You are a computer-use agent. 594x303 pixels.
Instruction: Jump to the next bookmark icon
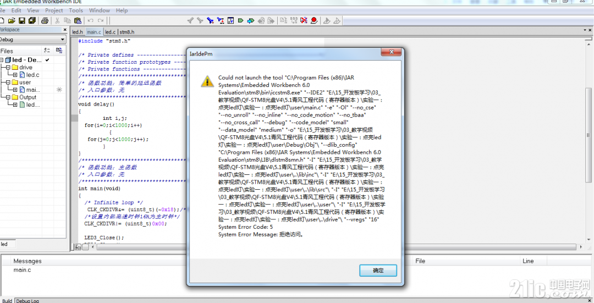pos(251,20)
